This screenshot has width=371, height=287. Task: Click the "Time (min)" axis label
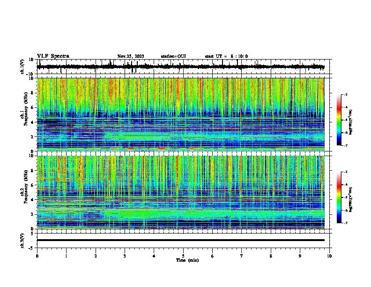[187, 260]
